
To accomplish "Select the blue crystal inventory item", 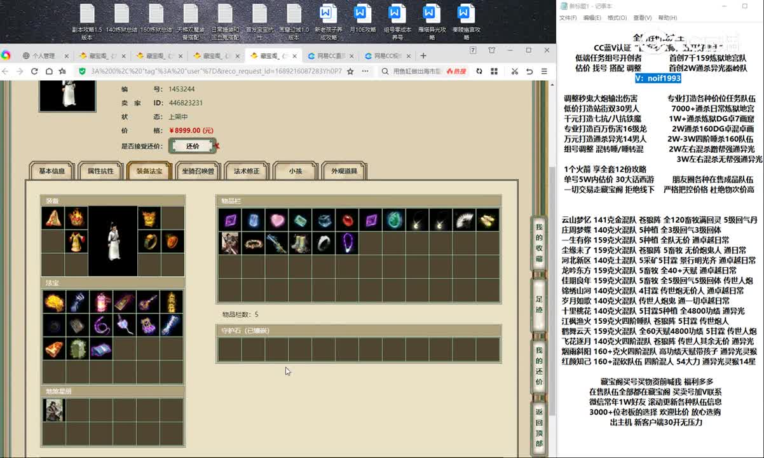I will click(253, 220).
